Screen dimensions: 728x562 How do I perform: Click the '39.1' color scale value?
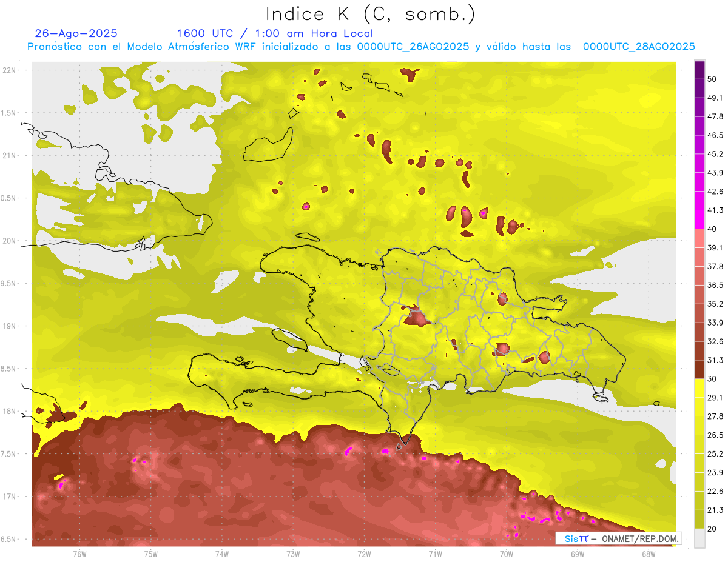click(x=715, y=248)
